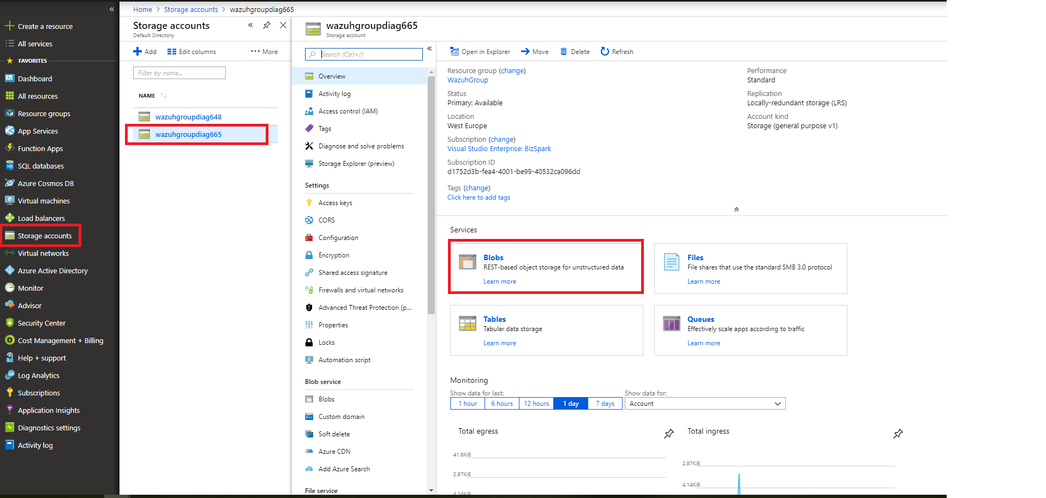1046x498 pixels.
Task: Click Edit columns button
Action: pos(192,52)
